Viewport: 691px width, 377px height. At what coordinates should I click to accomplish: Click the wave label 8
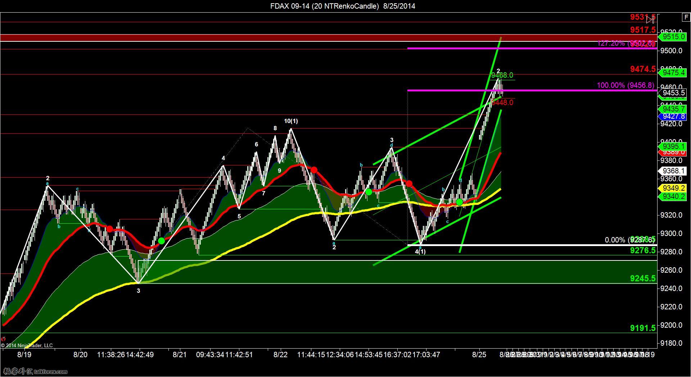(275, 128)
